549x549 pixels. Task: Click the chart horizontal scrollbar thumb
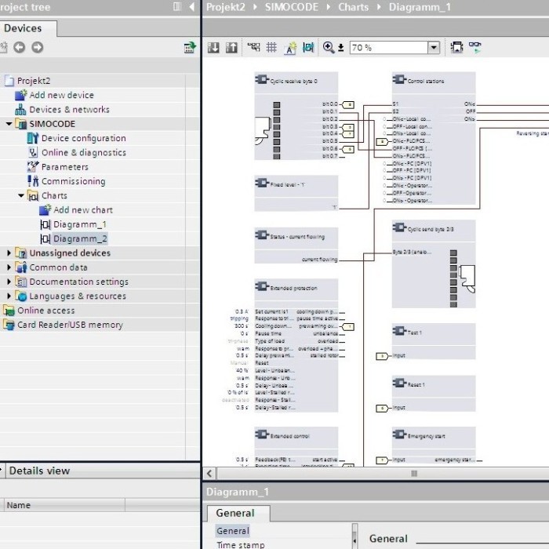click(414, 474)
